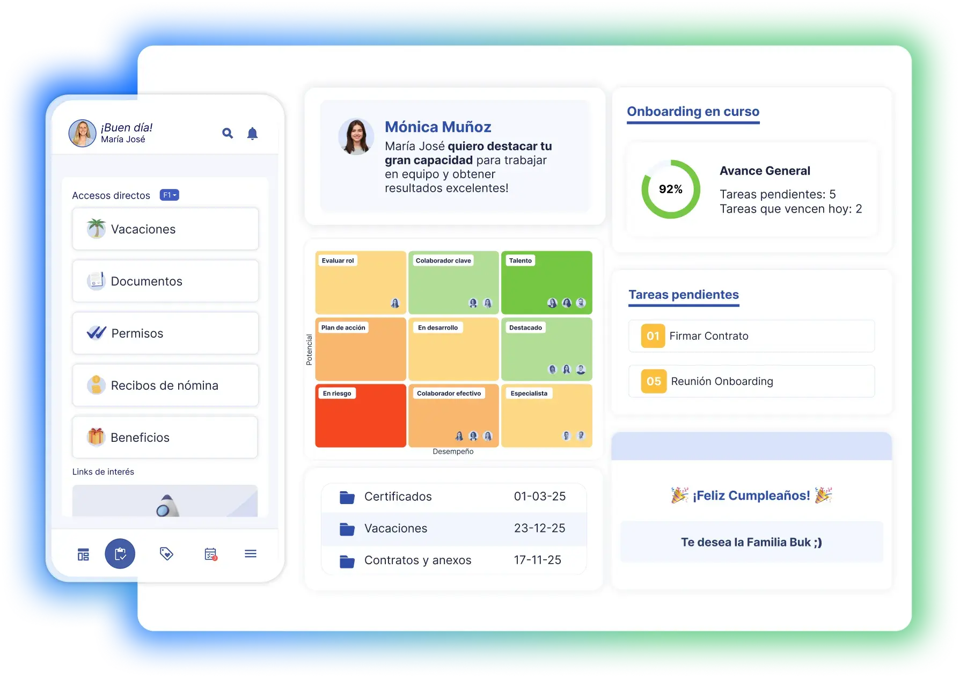Tap the dashboard layout icon in bottom bar
The image size is (960, 678).
click(83, 555)
